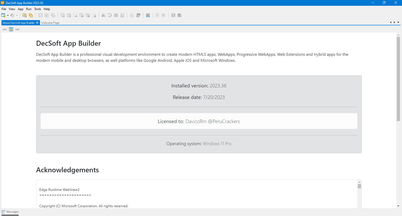Viewport: 402px width, 216px height.
Task: Click the main page vertical scrollbar thumb
Action: 398,79
